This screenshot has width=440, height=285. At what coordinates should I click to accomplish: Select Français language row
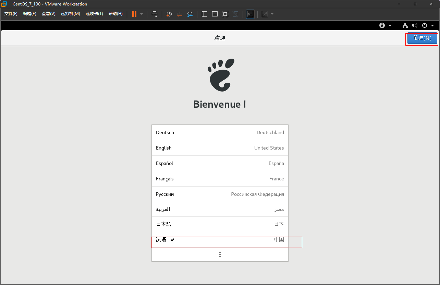[x=220, y=179]
